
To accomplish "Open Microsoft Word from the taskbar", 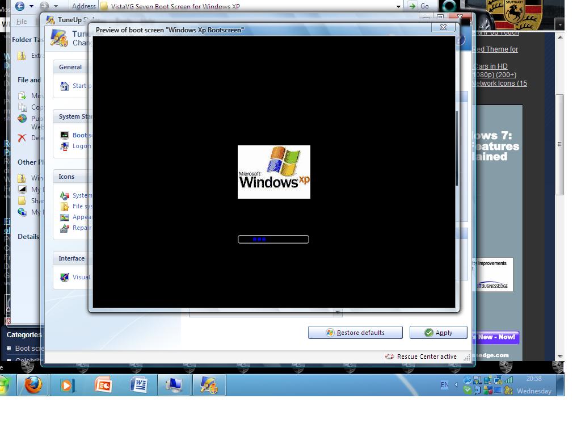I will click(x=138, y=384).
